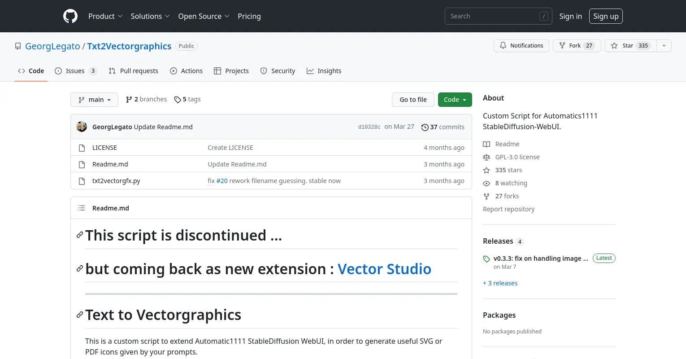
Task: Expand the star lists dropdown arrow
Action: (x=664, y=46)
